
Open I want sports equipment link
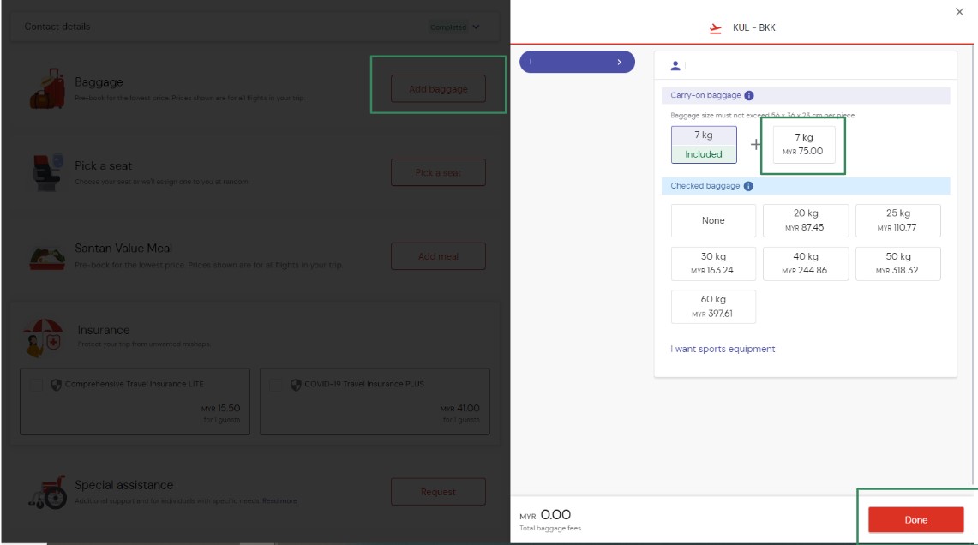point(723,349)
